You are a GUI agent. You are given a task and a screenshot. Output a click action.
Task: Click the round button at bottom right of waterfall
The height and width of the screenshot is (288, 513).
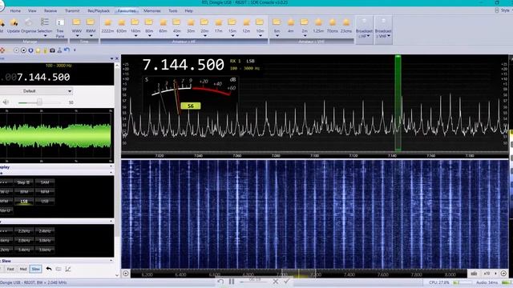503,274
